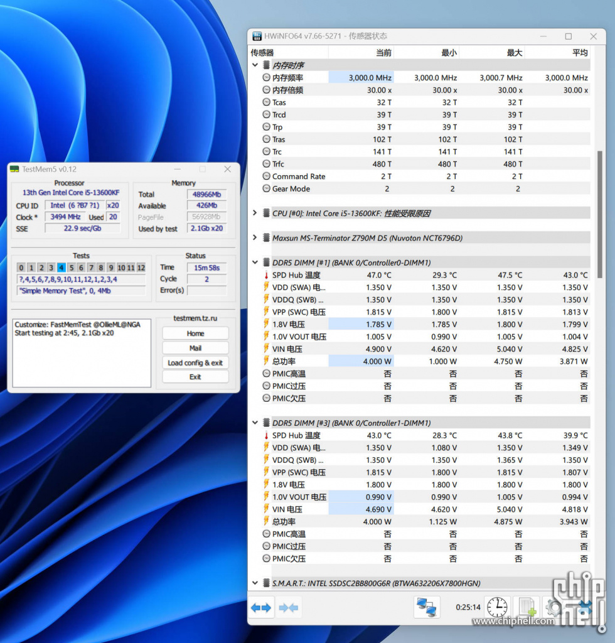
Task: Click the 1.785 V highlighted 1.8V 电压 value
Action: pos(378,325)
